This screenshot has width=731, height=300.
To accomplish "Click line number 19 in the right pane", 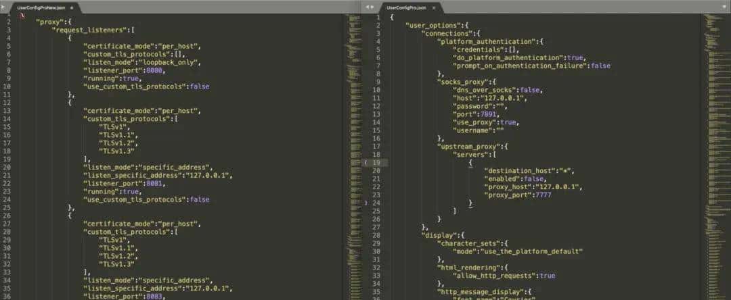I will (376, 162).
